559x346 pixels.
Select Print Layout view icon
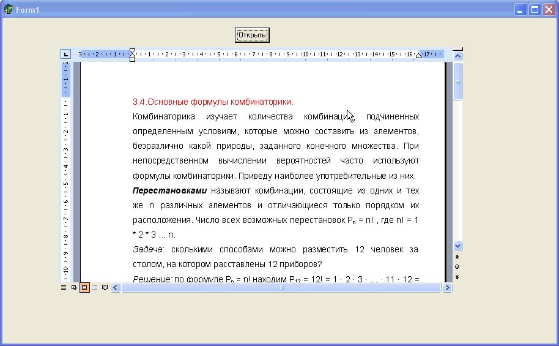(x=84, y=287)
